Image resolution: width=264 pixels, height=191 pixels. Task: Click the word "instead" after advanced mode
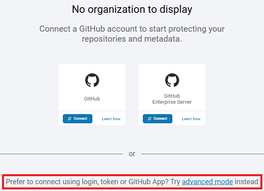246,182
